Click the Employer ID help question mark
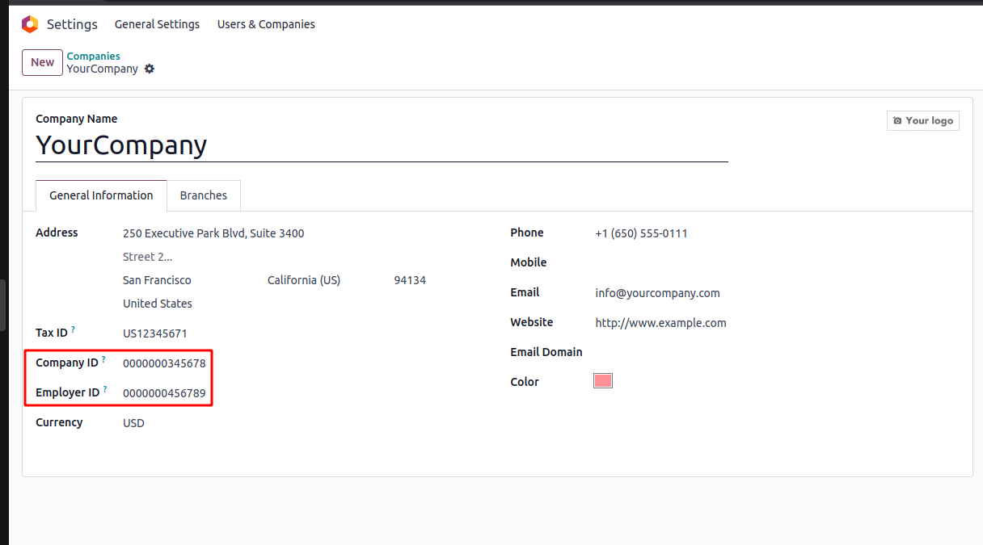The image size is (983, 545). click(105, 389)
